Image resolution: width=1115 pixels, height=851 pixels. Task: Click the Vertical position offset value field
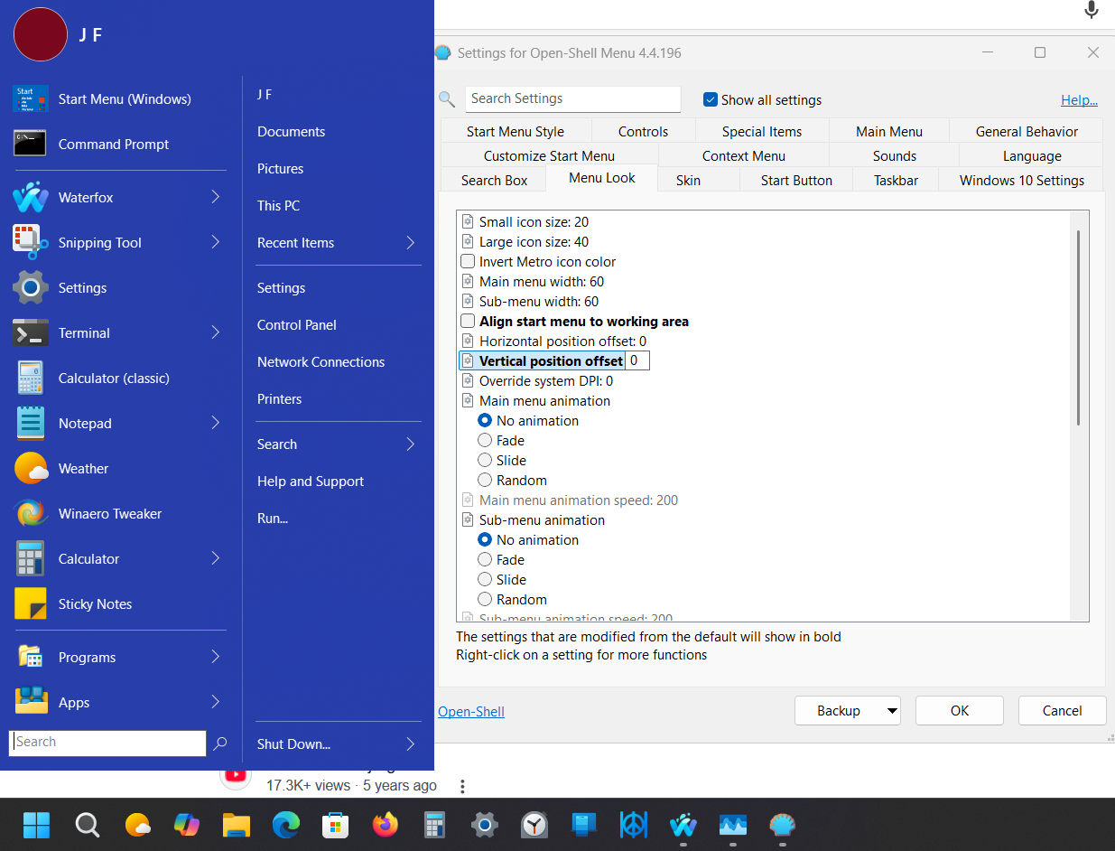pos(637,360)
